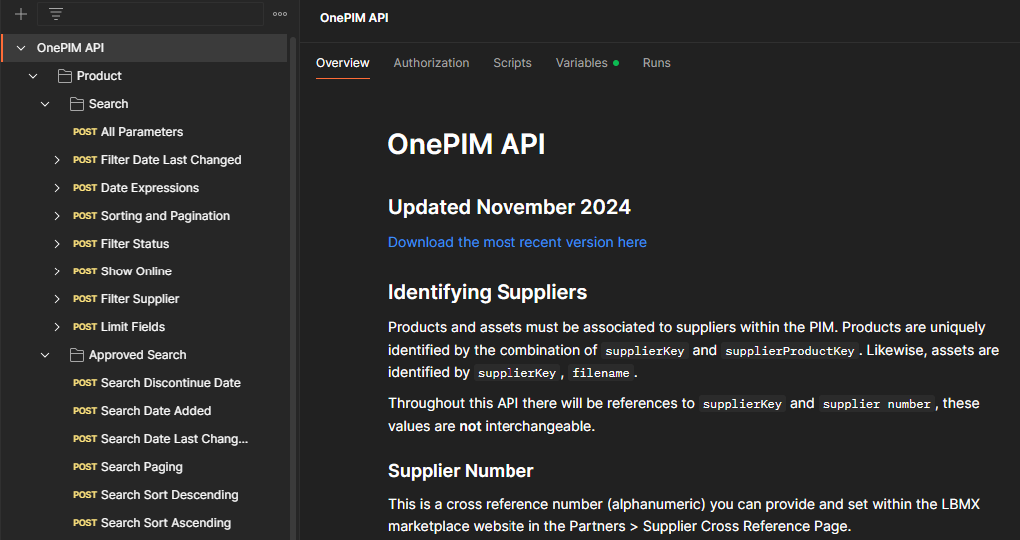
Task: Expand Sorting and Pagination request
Action: (x=57, y=216)
